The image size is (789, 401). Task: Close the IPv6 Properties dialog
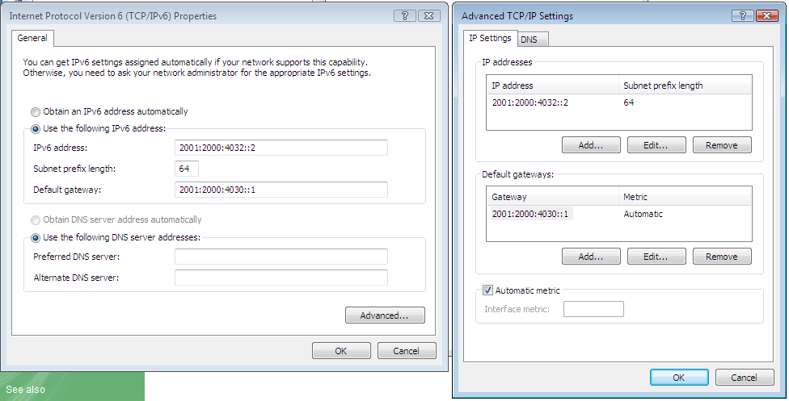click(430, 15)
